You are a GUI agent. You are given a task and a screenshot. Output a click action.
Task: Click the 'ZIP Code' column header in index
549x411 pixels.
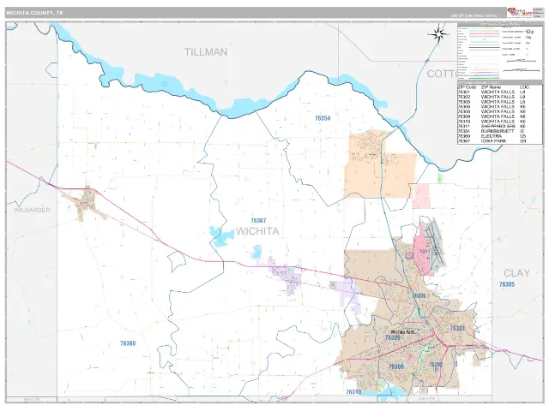point(467,87)
